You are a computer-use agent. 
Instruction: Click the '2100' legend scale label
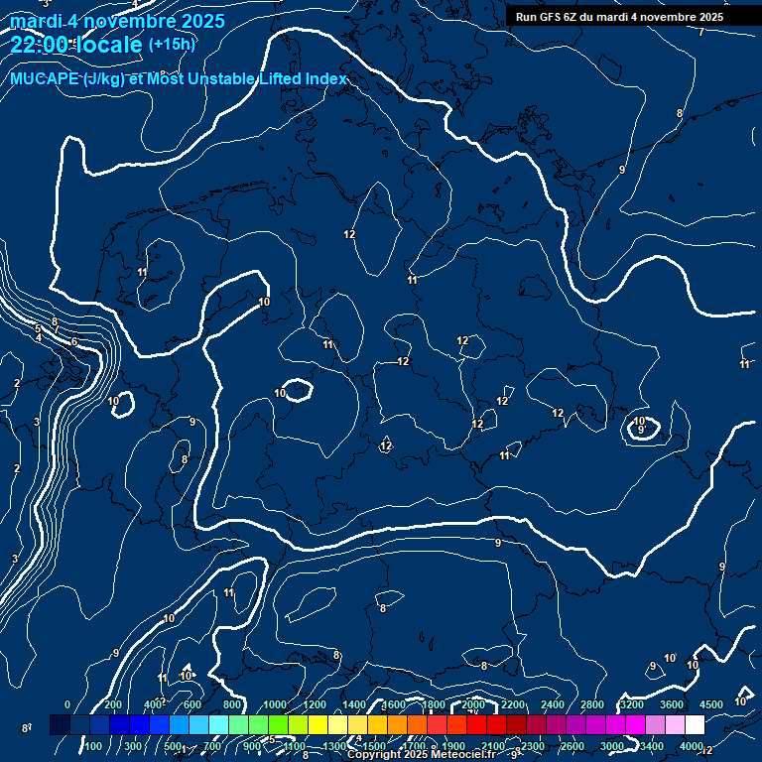point(493,746)
